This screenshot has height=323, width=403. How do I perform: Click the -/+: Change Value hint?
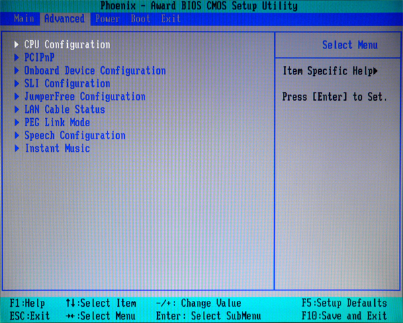coord(199,304)
